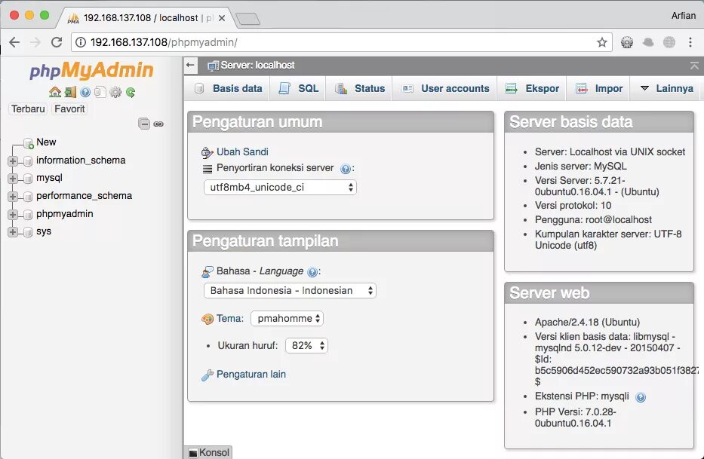The height and width of the screenshot is (459, 704).
Task: Hide navigation panel arrow button
Action: pos(190,65)
